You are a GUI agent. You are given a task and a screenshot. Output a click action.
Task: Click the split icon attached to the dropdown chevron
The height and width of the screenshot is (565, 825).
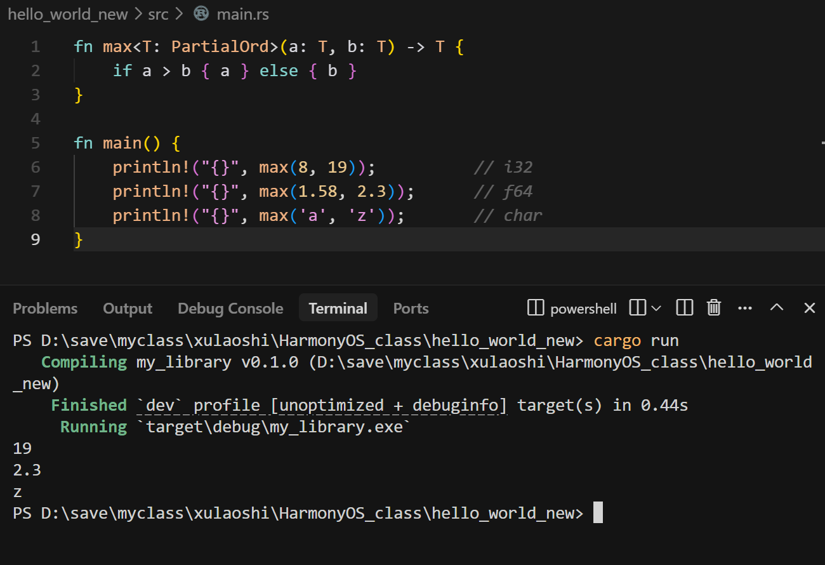[x=637, y=308]
